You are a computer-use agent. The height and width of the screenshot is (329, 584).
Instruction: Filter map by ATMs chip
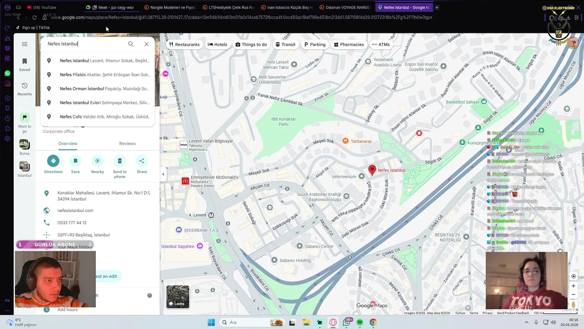pos(381,44)
